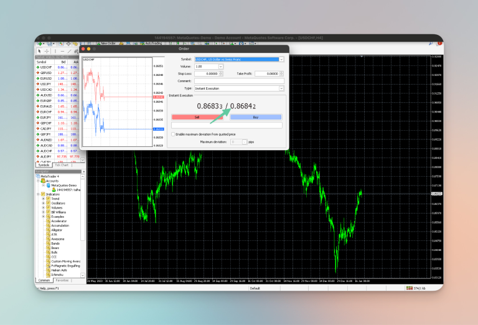Click the connection status bars icon
Image resolution: width=478 pixels, height=325 pixels.
(409, 288)
